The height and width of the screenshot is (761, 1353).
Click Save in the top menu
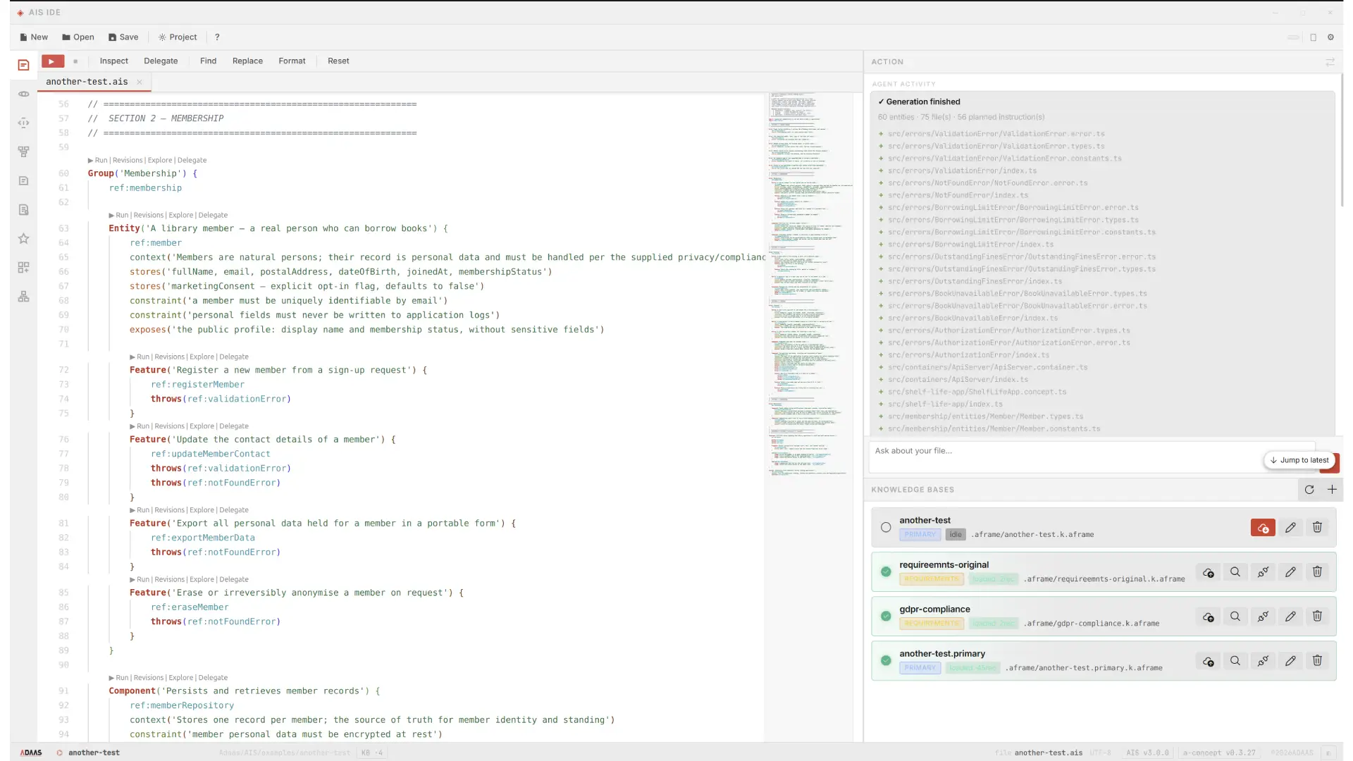(123, 37)
